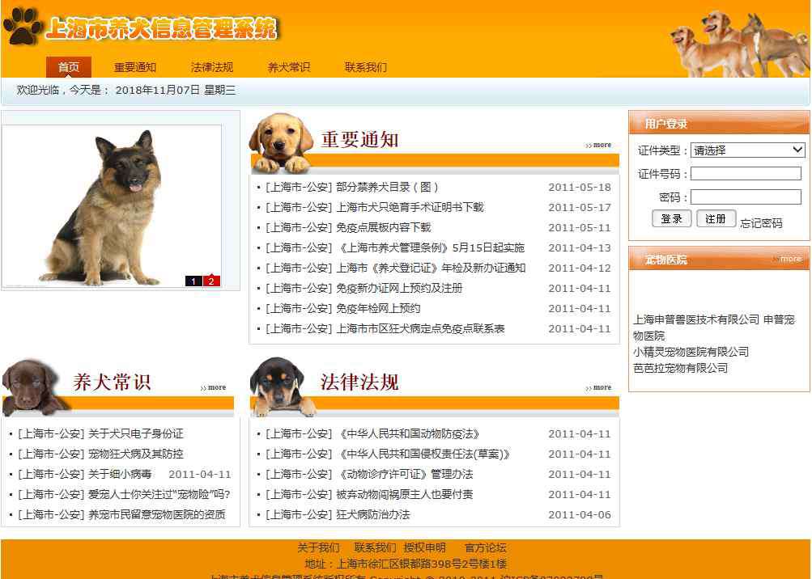This screenshot has width=812, height=579.
Task: Open more link in 重要通知 section
Action: click(598, 145)
